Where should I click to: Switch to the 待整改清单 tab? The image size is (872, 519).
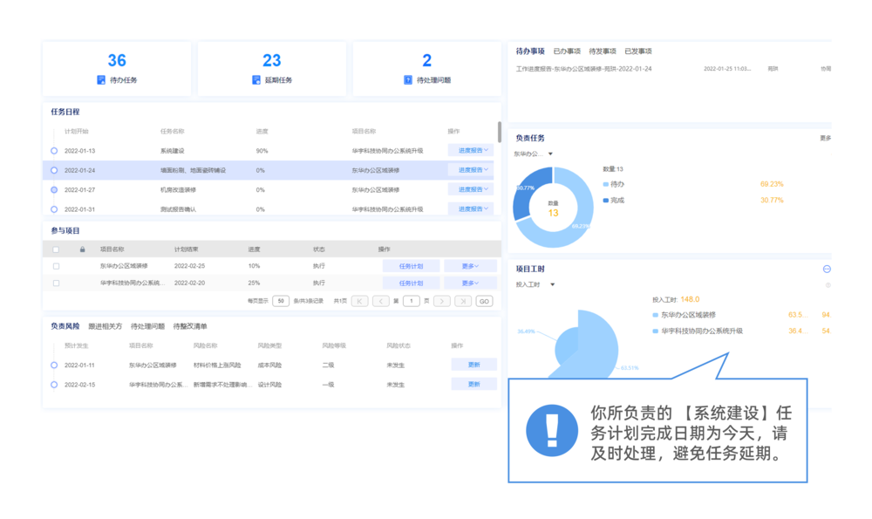(189, 326)
